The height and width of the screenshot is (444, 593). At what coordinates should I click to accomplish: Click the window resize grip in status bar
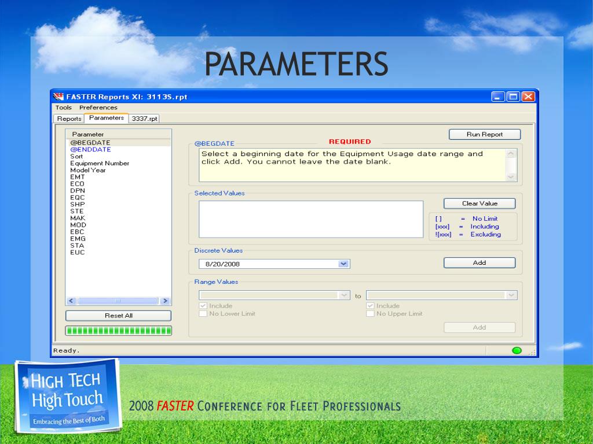point(532,352)
